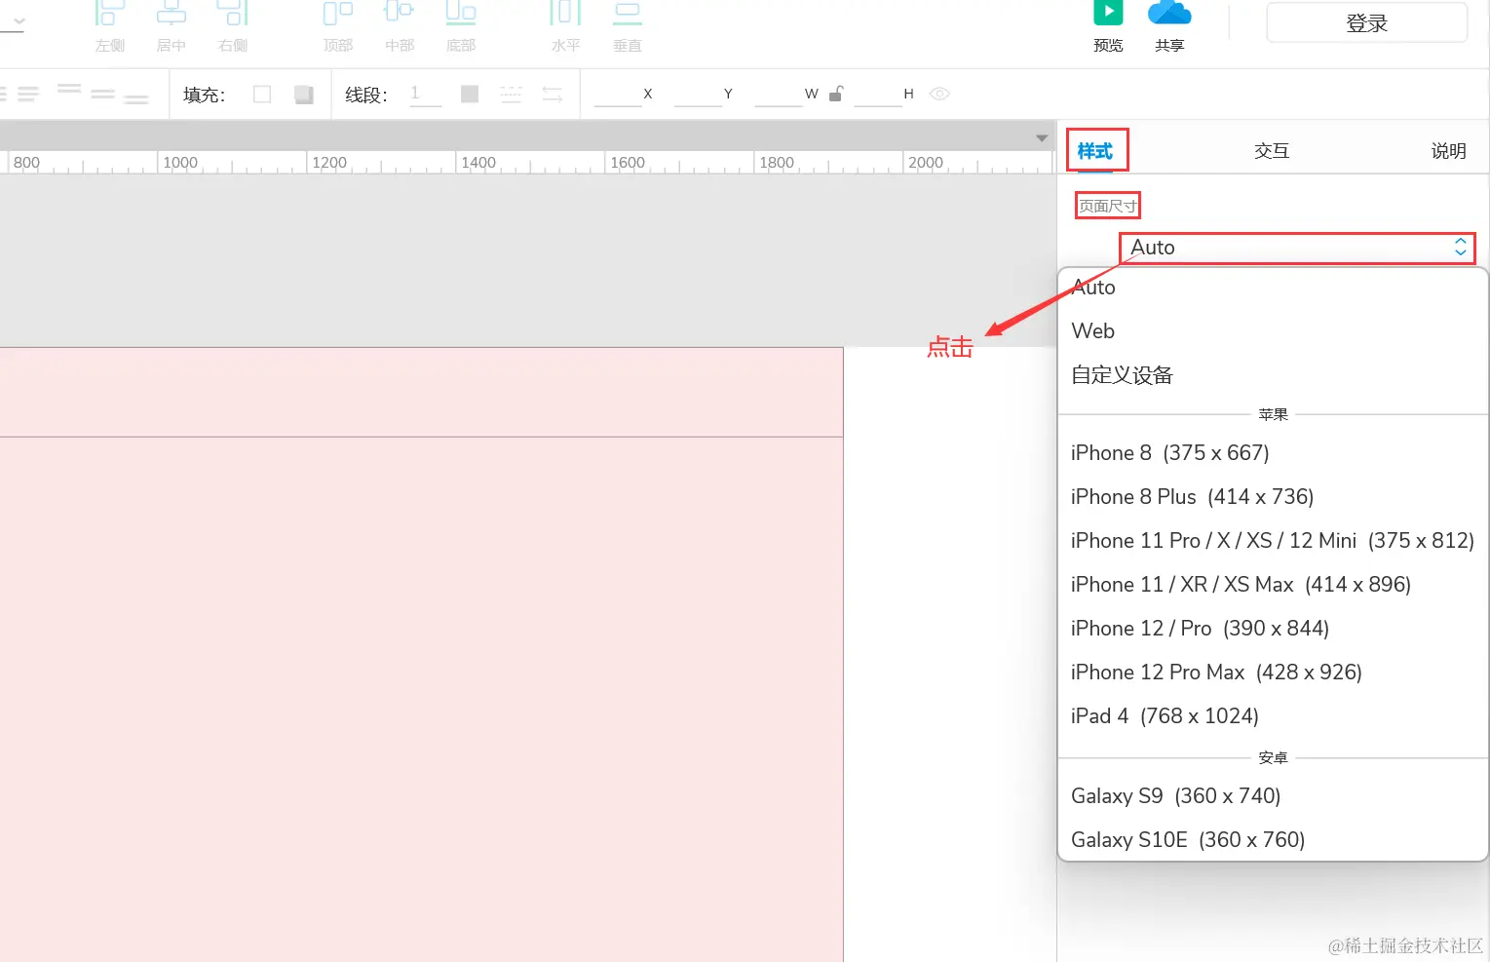The height and width of the screenshot is (962, 1490).
Task: Distribute vertically with the 垂直 icon
Action: 628,14
